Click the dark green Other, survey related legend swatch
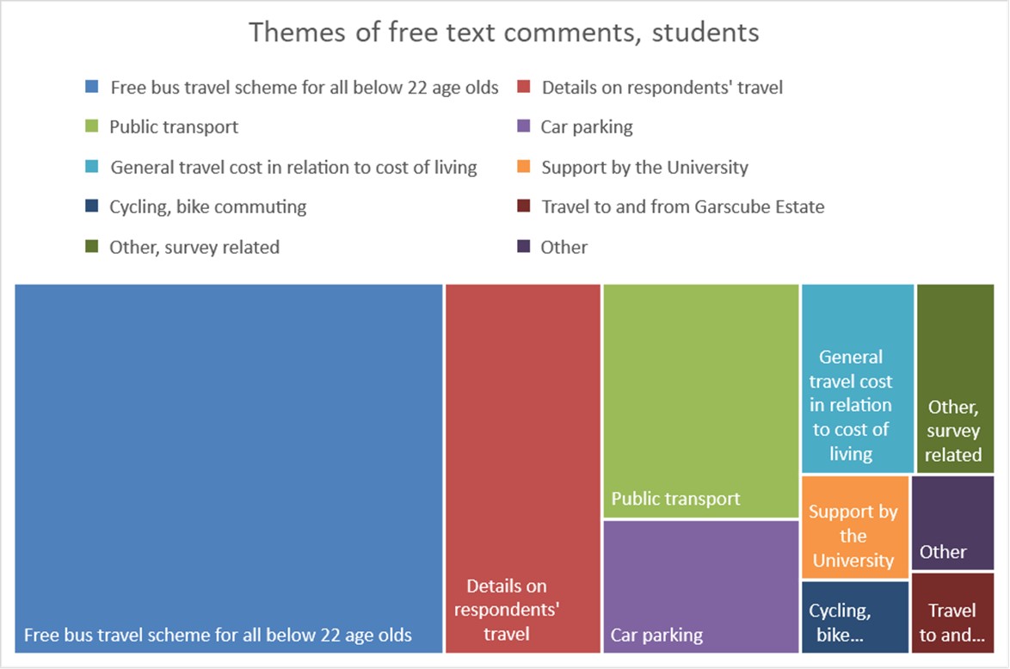1010x669 pixels. pyautogui.click(x=92, y=247)
